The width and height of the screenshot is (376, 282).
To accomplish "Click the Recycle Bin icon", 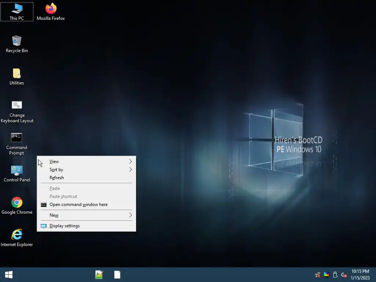I will [x=17, y=44].
